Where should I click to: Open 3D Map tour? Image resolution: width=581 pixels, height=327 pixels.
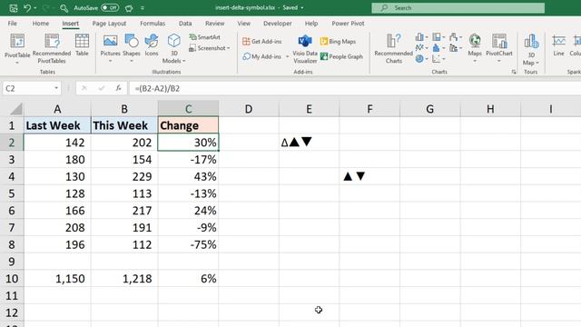coord(531,49)
